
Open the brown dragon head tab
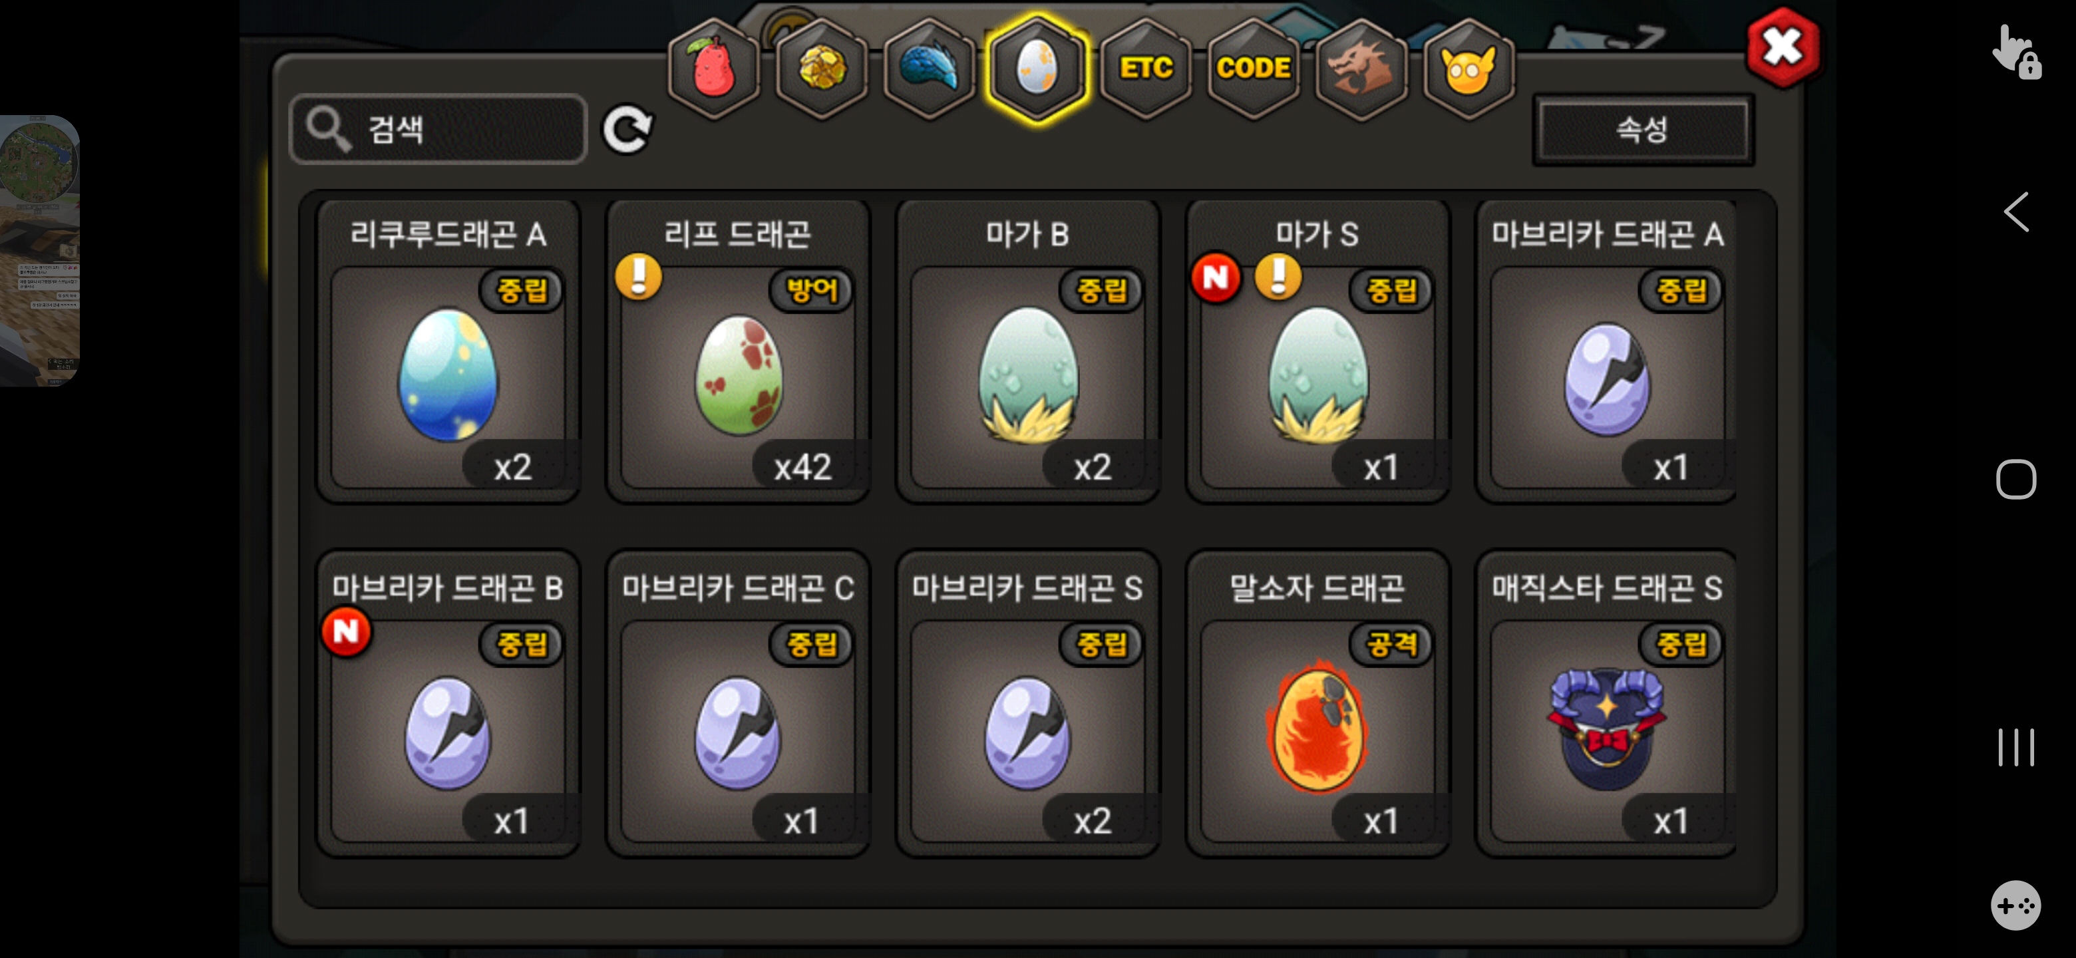1361,69
